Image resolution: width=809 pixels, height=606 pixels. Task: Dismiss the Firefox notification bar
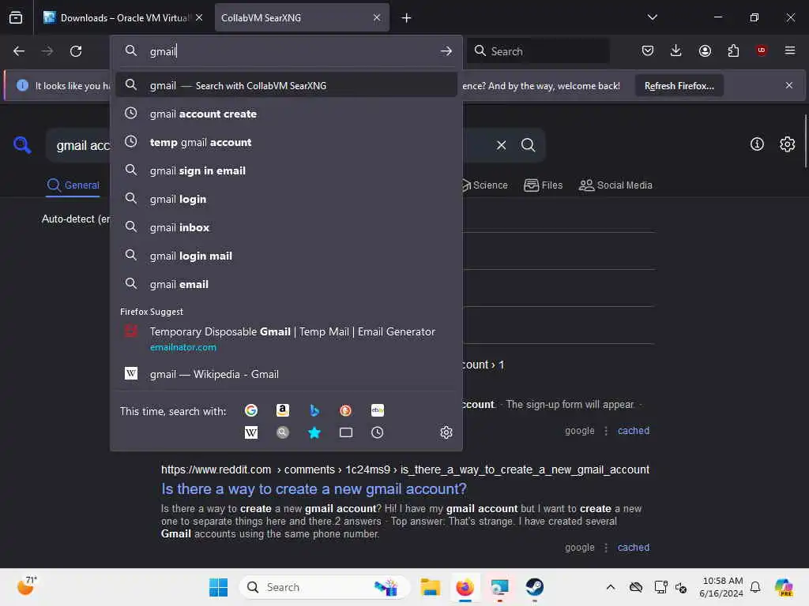(788, 85)
